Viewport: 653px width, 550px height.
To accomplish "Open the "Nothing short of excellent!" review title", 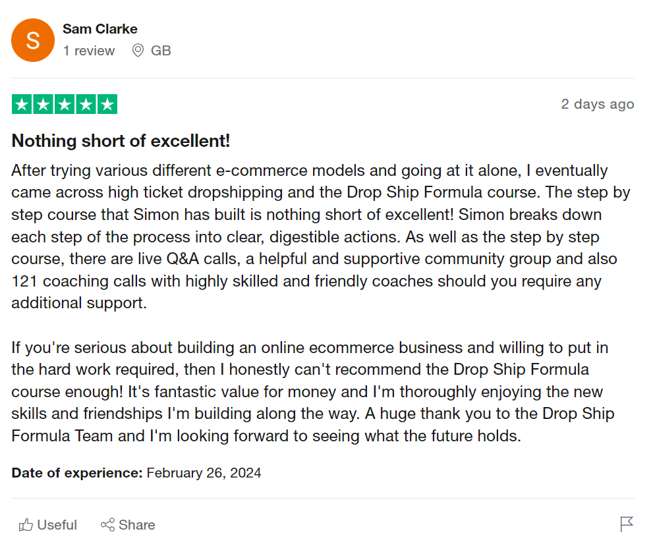I will [121, 141].
